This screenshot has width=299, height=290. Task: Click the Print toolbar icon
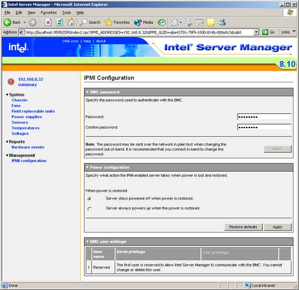click(188, 22)
